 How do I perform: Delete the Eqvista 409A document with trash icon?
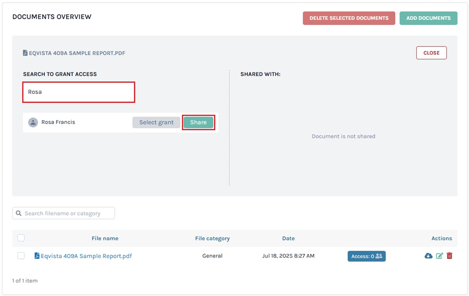click(x=449, y=256)
